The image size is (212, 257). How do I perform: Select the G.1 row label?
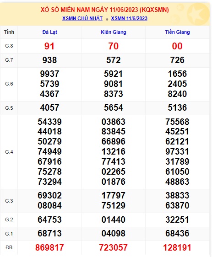pos(9,234)
